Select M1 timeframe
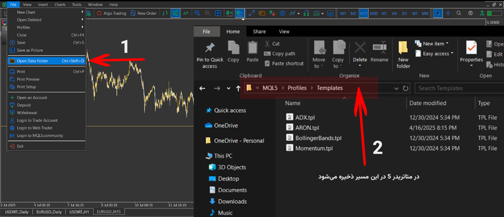504x217 pixels. point(343,13)
